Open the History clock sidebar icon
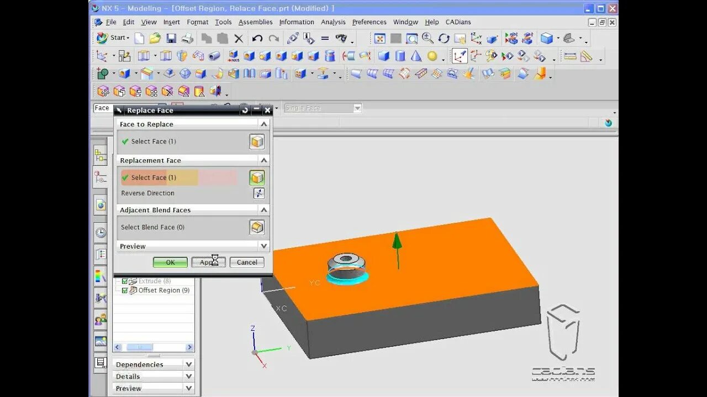This screenshot has height=397, width=707. [x=101, y=232]
